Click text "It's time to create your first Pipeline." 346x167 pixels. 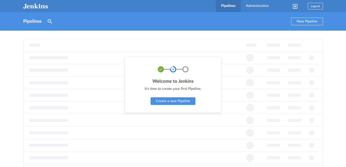point(173,89)
